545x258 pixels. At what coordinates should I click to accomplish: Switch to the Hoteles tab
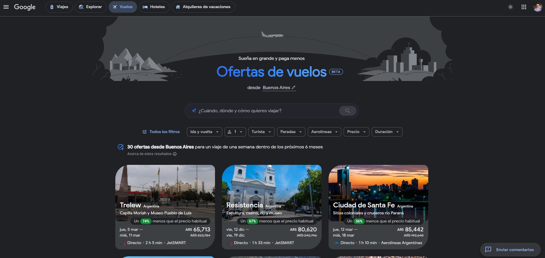(154, 7)
